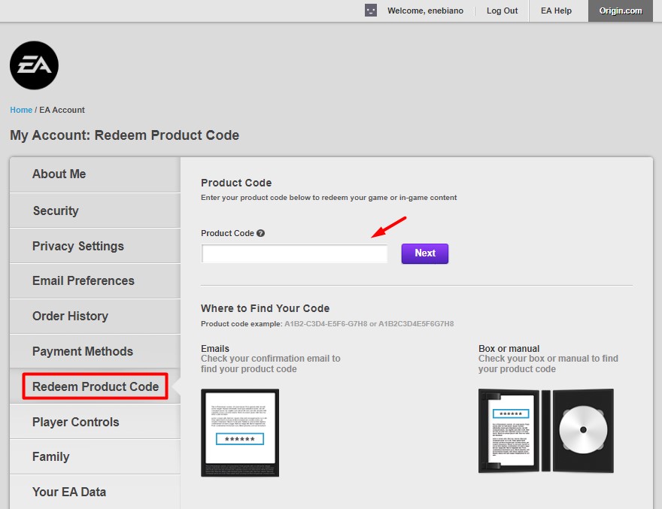Click the user avatar in the top bar
The width and height of the screenshot is (662, 509).
[x=370, y=11]
